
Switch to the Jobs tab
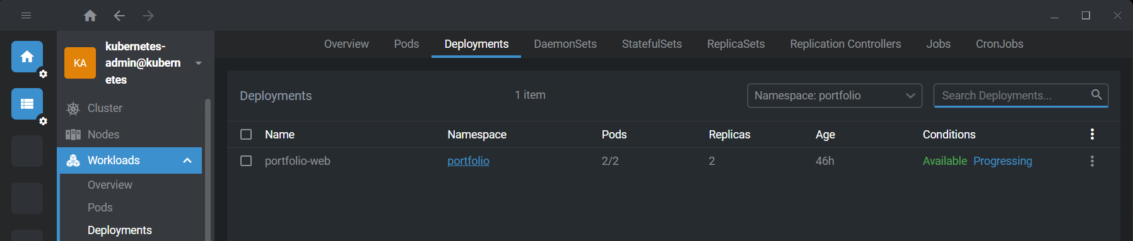point(938,44)
